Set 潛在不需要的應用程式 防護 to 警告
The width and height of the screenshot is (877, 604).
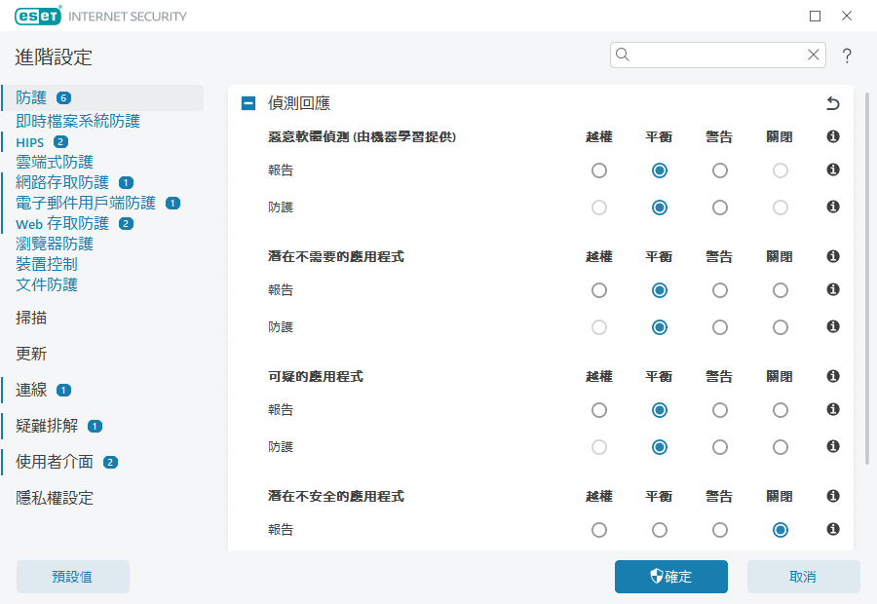[720, 327]
